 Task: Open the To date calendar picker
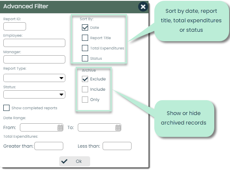(x=118, y=127)
